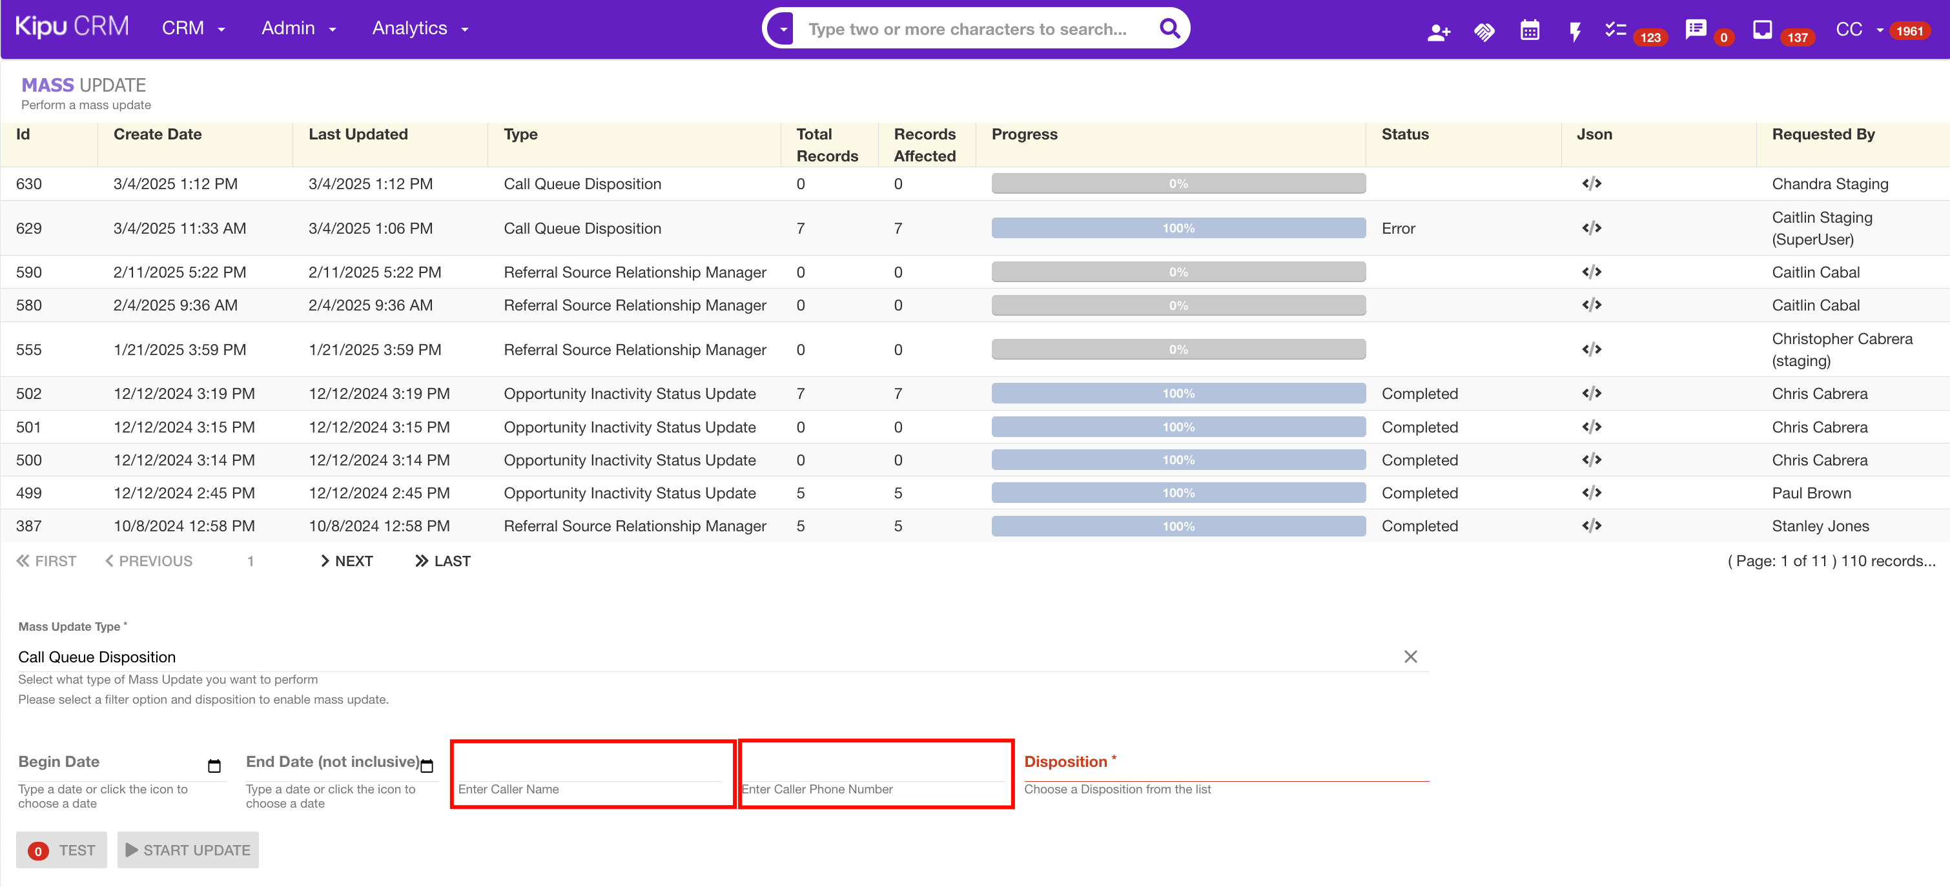Viewport: 1950px width, 887px height.
Task: Open the CRM menu
Action: [194, 28]
